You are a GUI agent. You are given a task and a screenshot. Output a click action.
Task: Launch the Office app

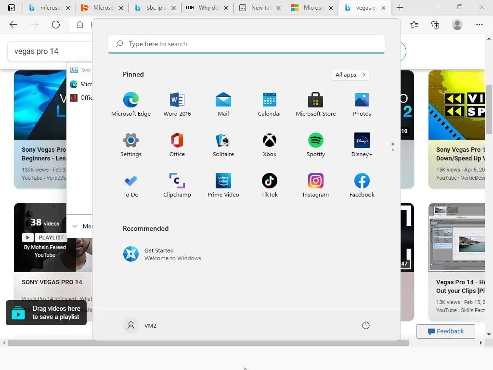tap(177, 145)
